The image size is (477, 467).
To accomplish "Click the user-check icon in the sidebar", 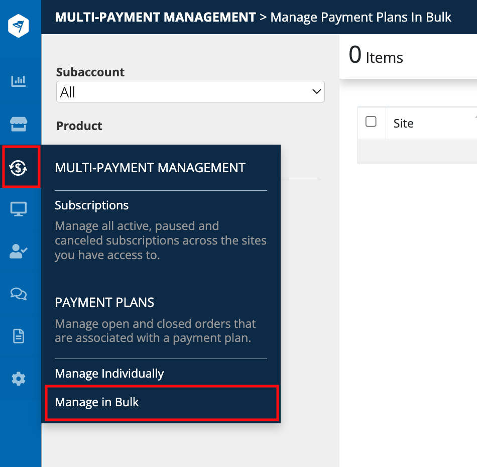I will [19, 251].
